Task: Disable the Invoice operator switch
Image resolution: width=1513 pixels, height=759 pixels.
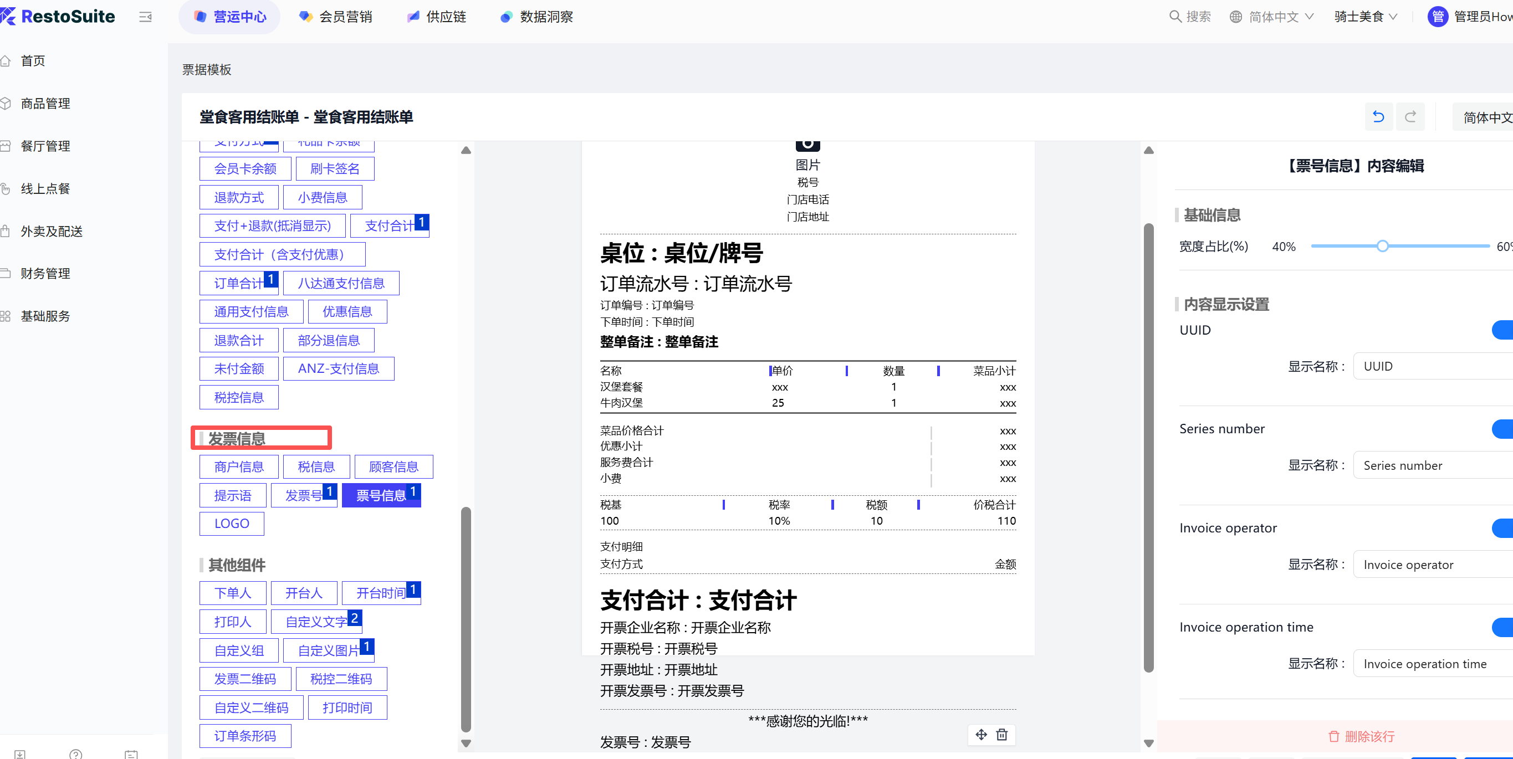Action: point(1502,529)
